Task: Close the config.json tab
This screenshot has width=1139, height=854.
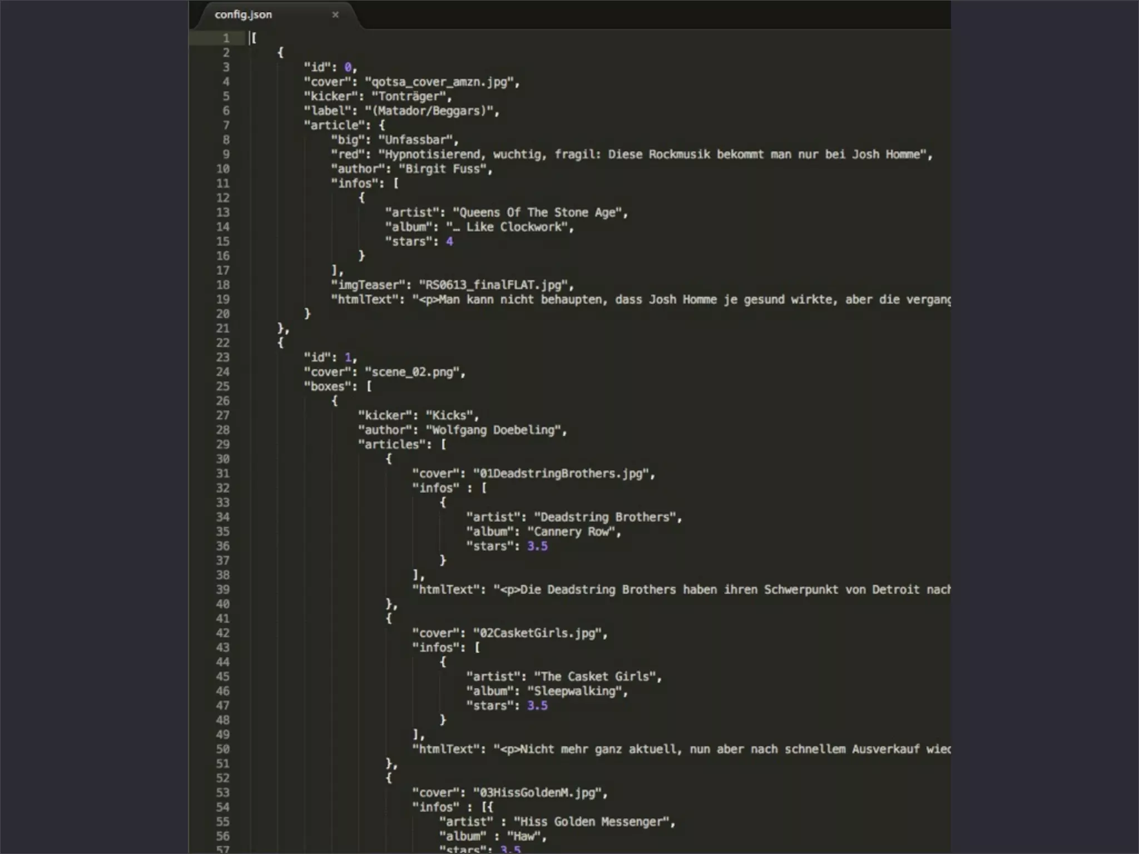Action: click(x=335, y=15)
